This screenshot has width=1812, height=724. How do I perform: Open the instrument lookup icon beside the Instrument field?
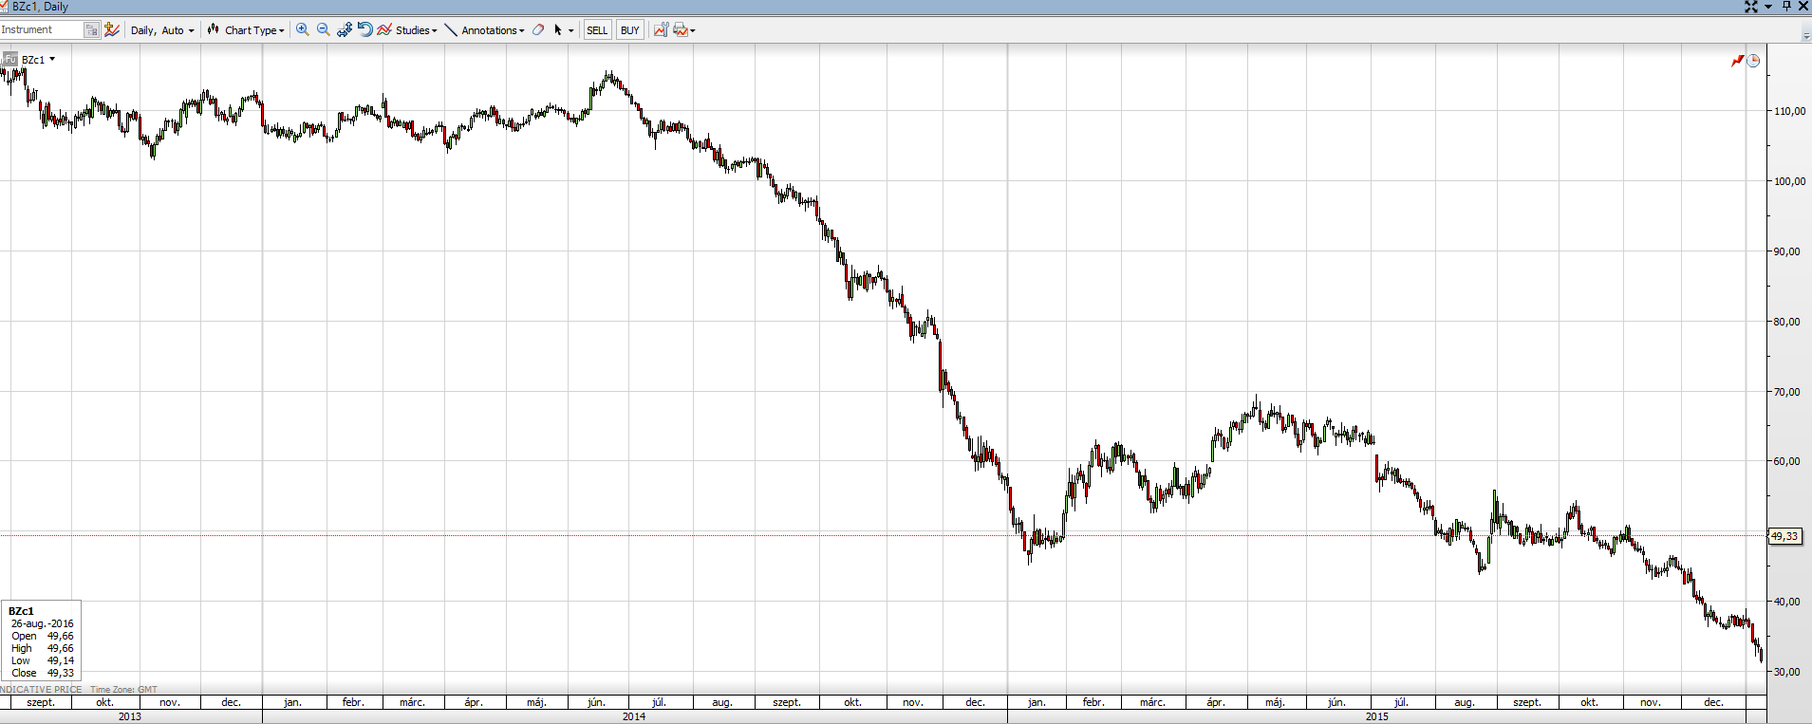(x=91, y=30)
